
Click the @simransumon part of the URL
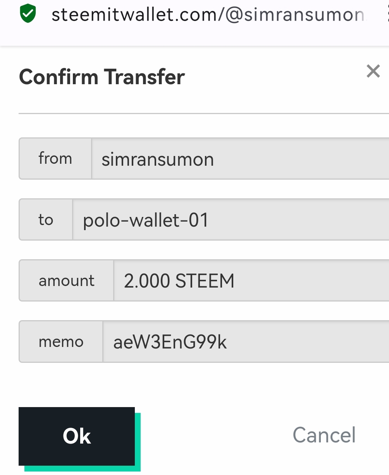[295, 15]
